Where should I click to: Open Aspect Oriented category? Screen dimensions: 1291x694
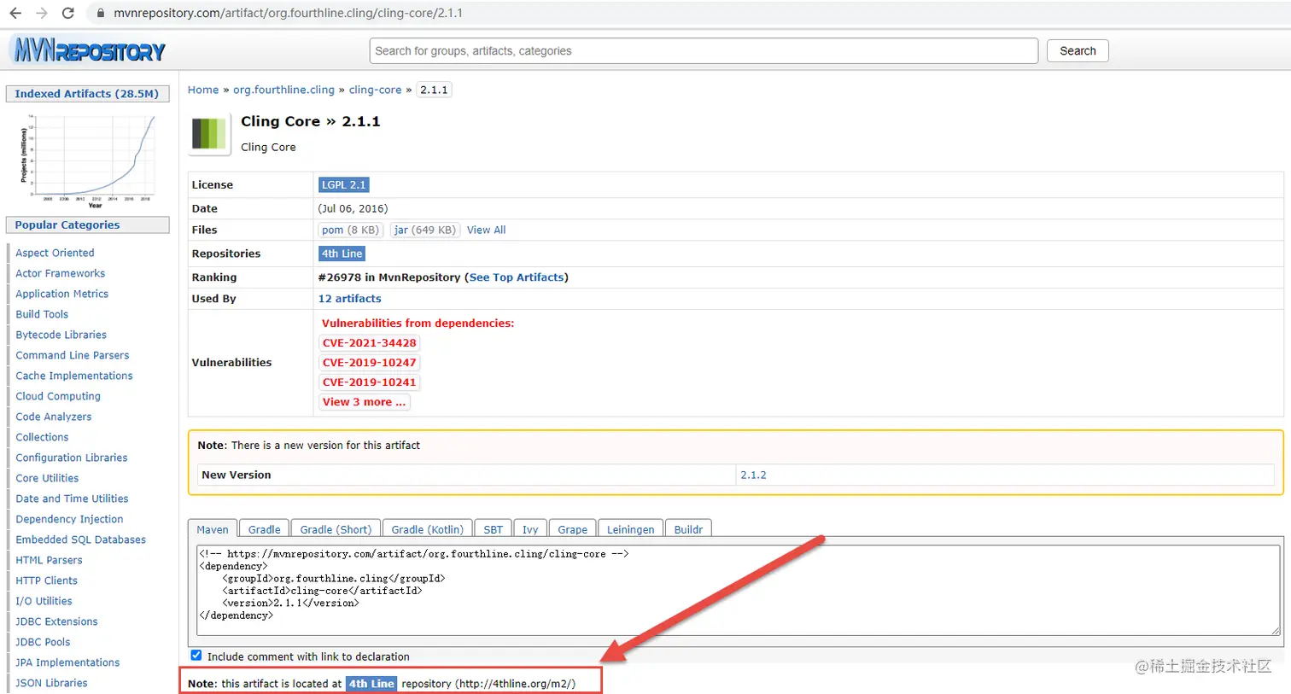(x=55, y=253)
